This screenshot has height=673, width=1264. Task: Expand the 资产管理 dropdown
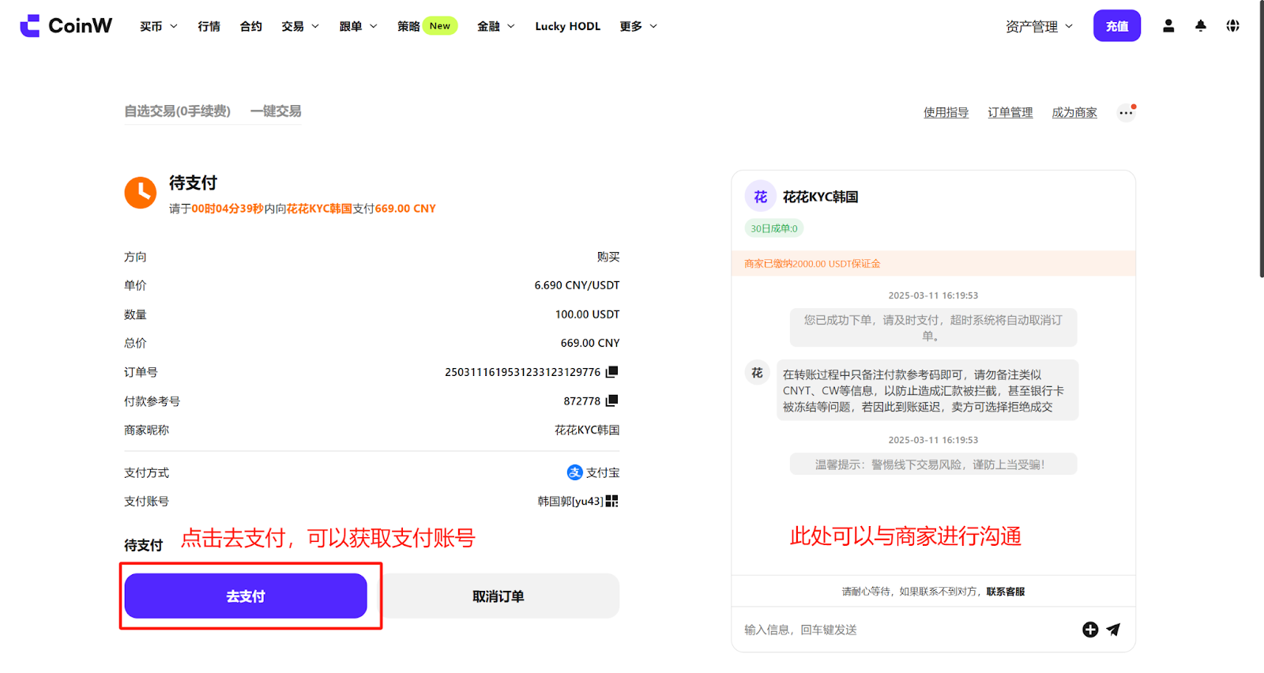[1039, 26]
